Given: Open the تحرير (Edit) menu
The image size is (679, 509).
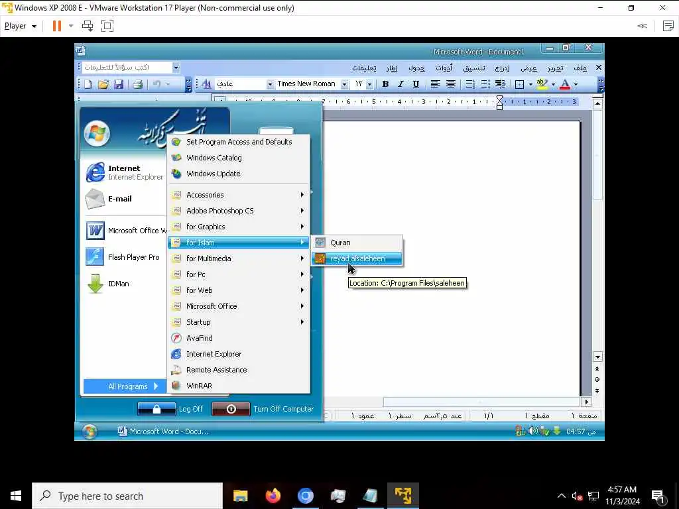Looking at the screenshot, I should [555, 68].
